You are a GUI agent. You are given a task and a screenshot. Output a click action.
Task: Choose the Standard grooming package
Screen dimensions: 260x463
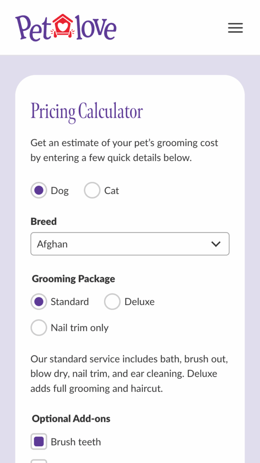[x=39, y=302]
